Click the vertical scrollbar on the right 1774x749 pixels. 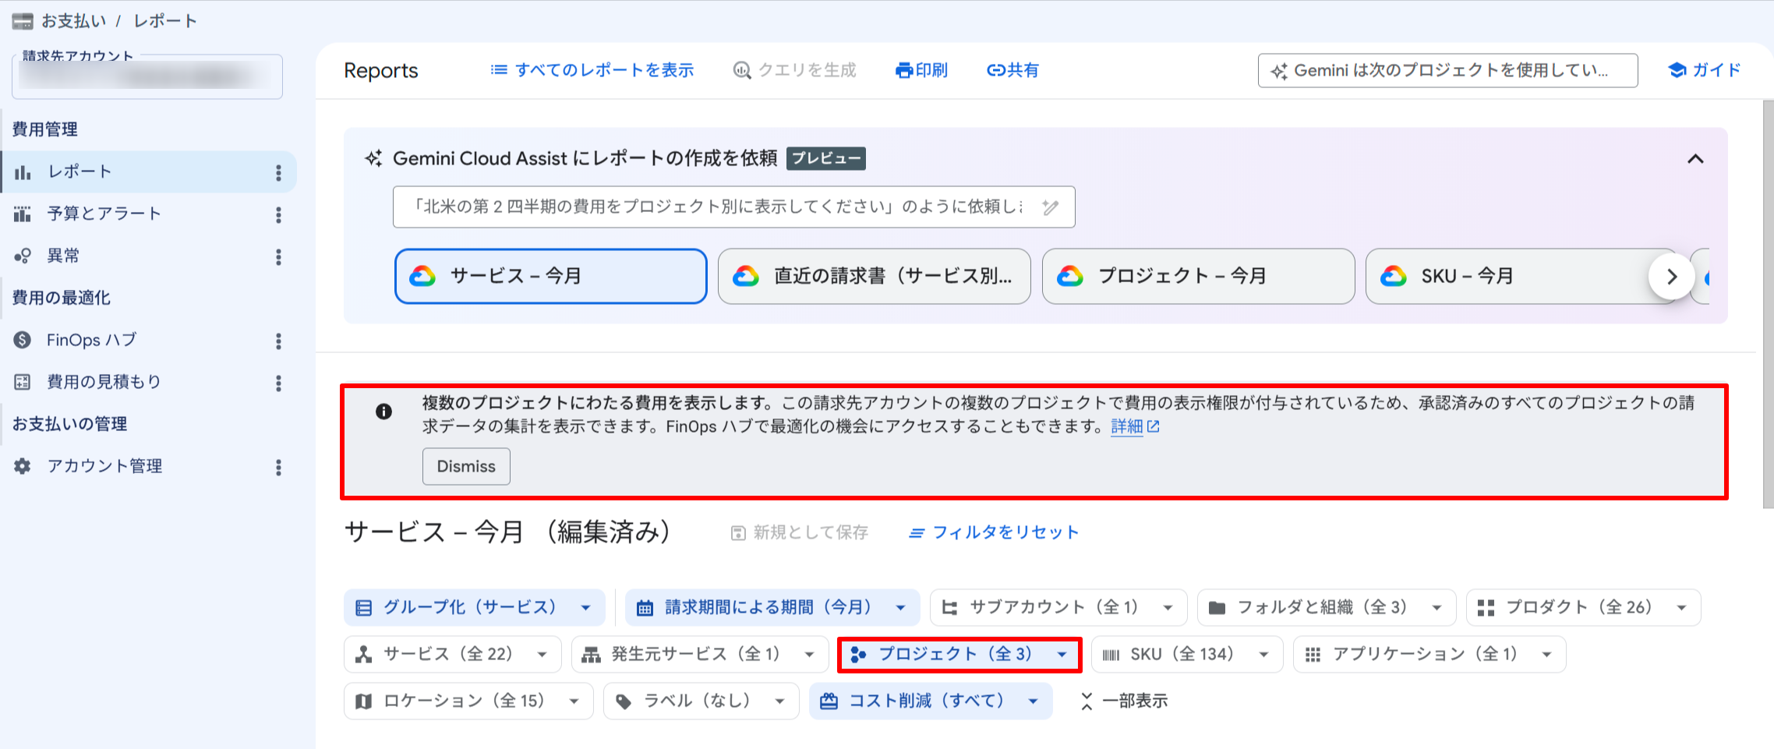click(1768, 304)
